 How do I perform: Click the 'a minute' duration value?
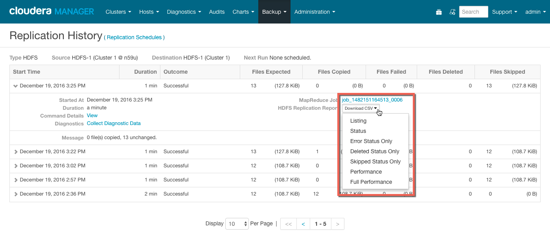(97, 108)
